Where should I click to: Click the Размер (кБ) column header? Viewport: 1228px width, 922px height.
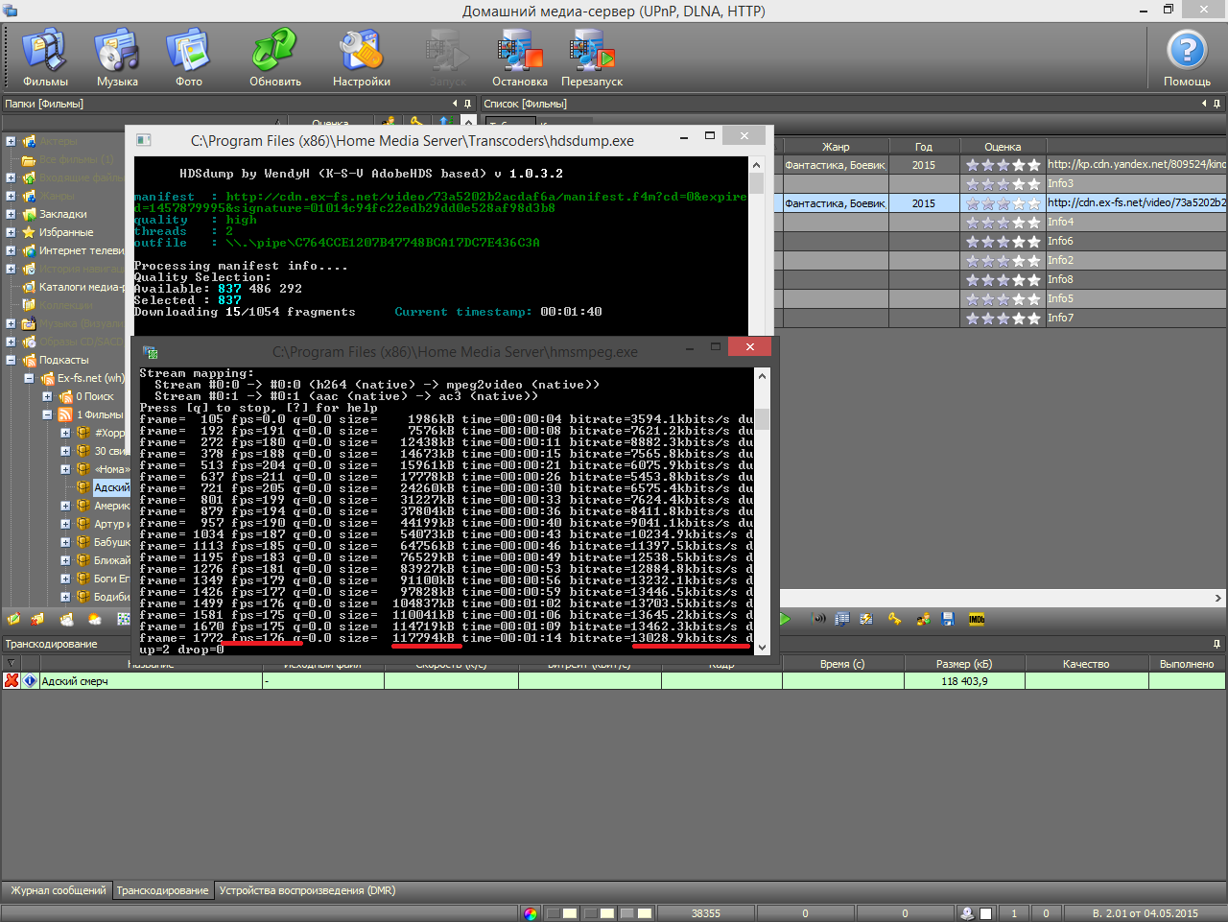coord(963,664)
